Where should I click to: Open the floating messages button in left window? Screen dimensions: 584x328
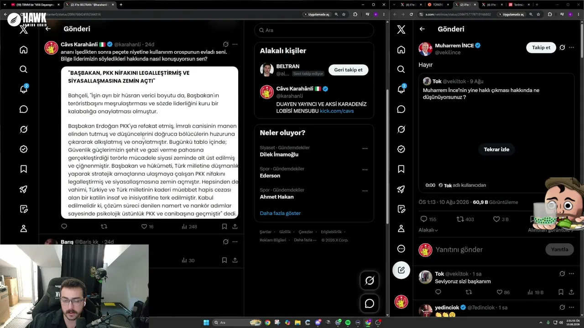tap(370, 303)
